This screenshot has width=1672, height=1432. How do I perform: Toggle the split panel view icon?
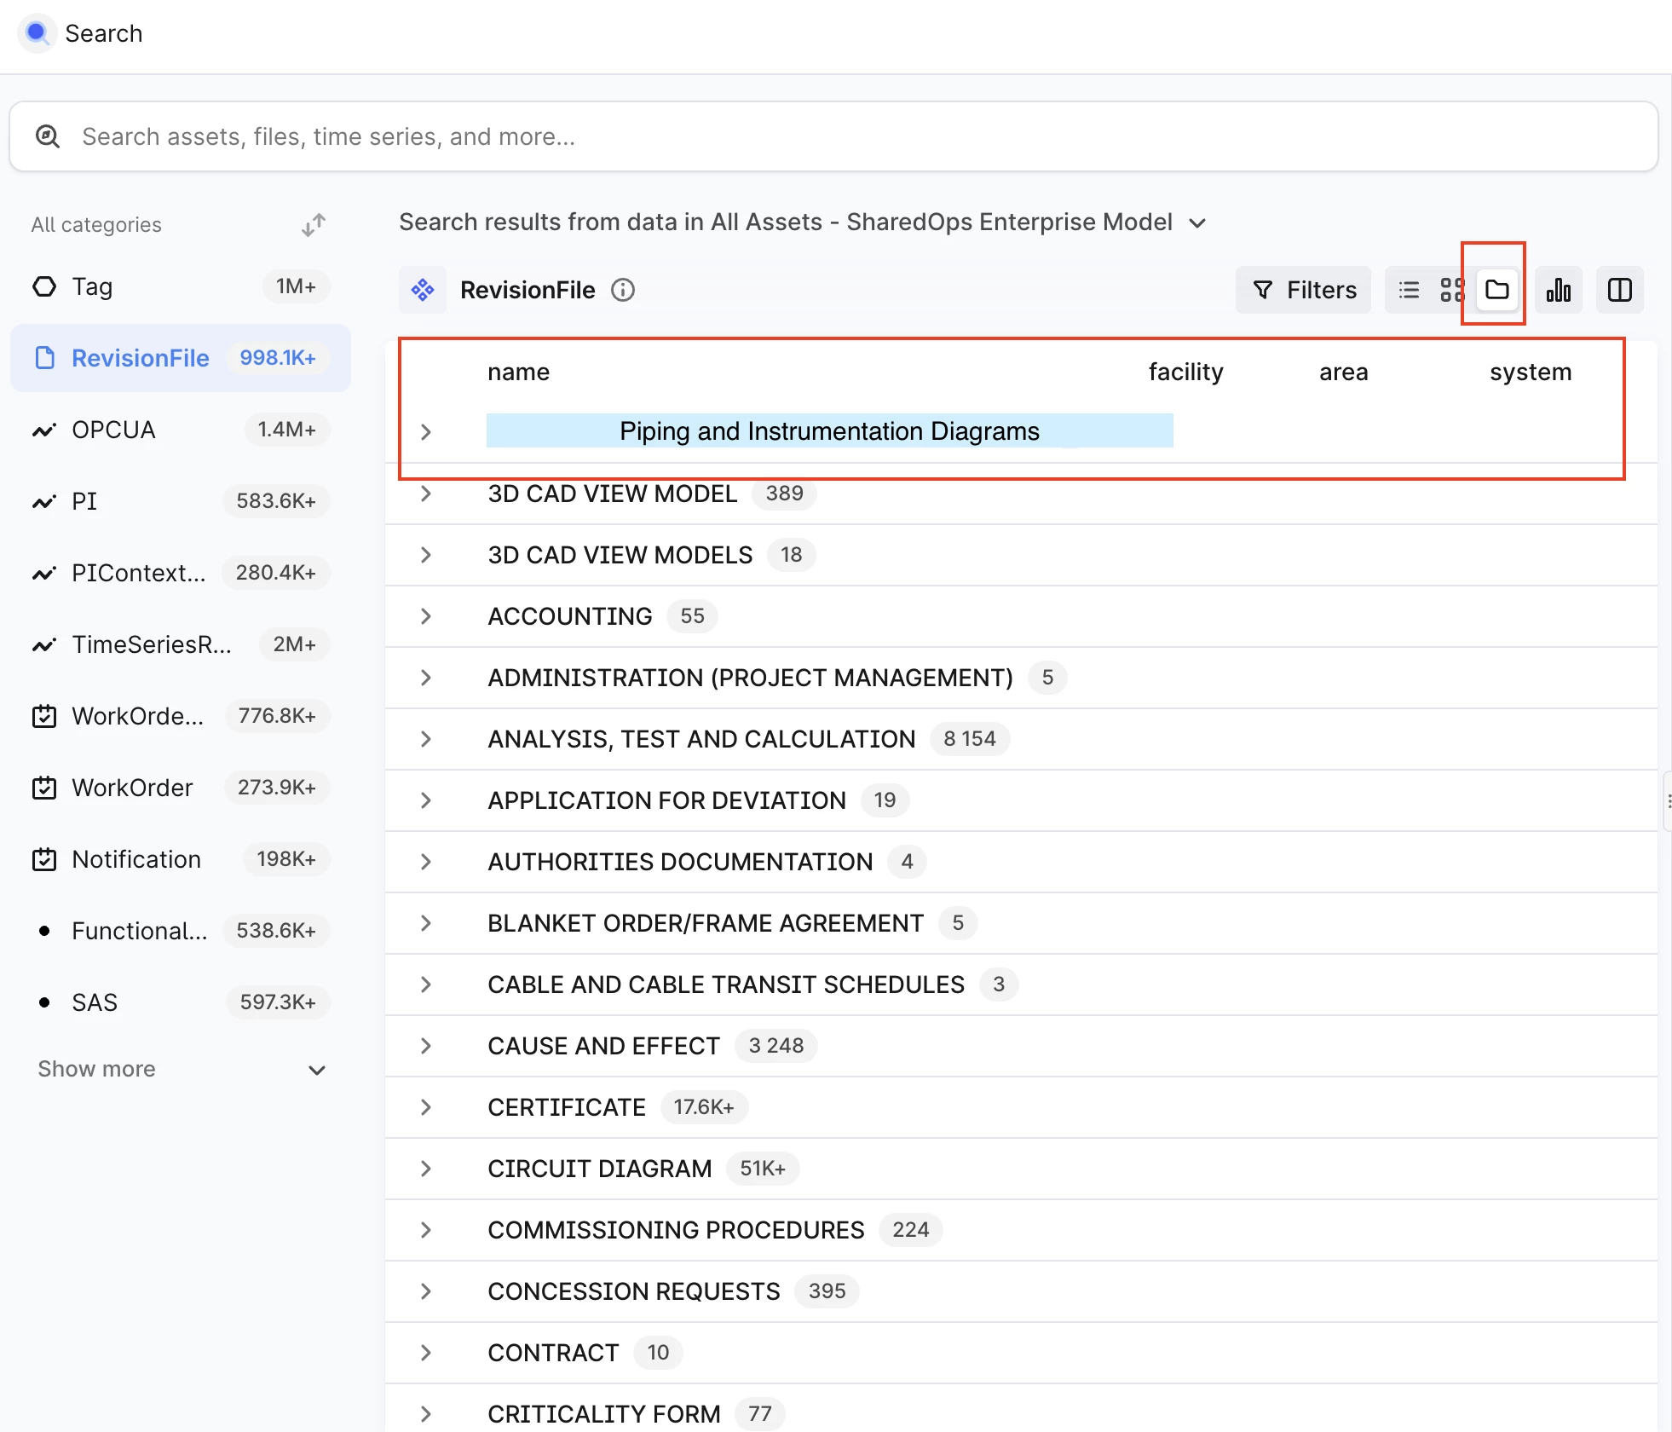[1619, 290]
